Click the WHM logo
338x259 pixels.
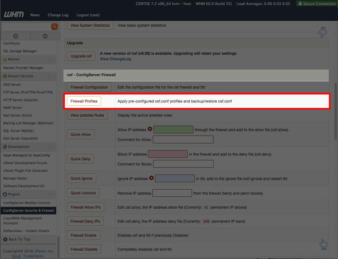tap(14, 15)
